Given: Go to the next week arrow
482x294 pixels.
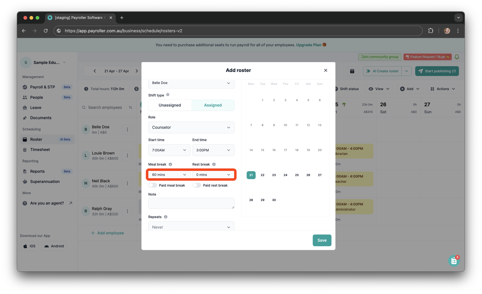Looking at the screenshot, I should click(137, 71).
